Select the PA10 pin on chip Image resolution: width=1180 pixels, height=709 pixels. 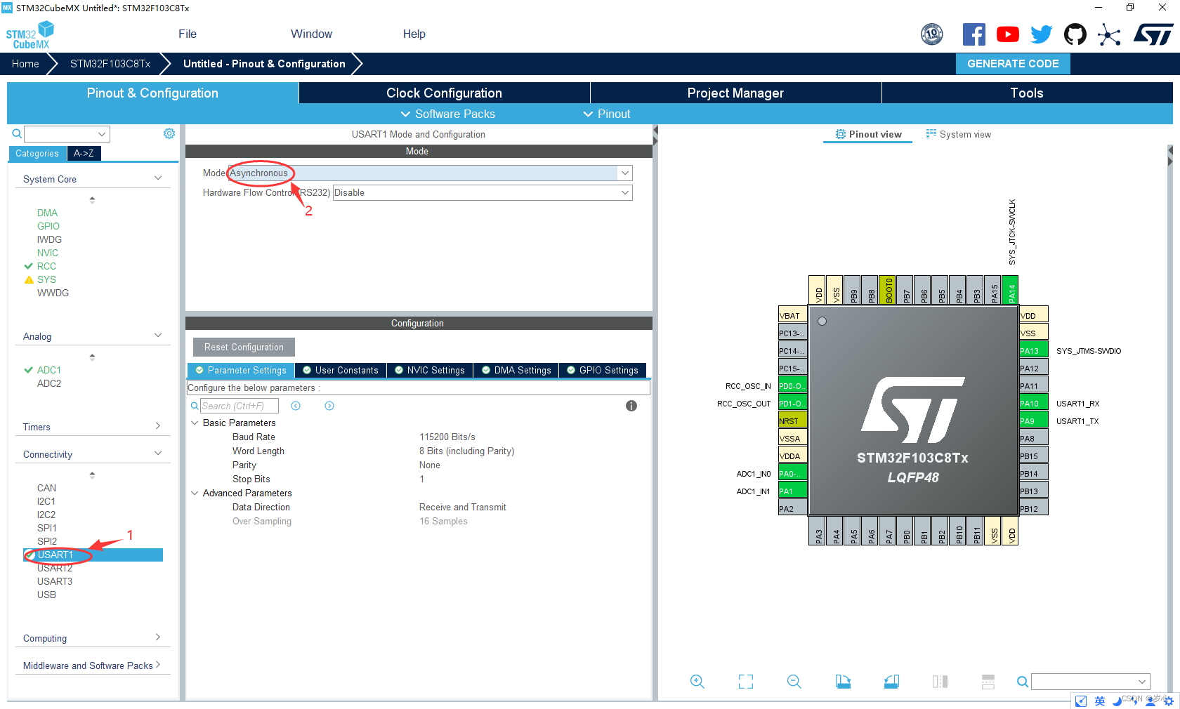coord(1033,403)
